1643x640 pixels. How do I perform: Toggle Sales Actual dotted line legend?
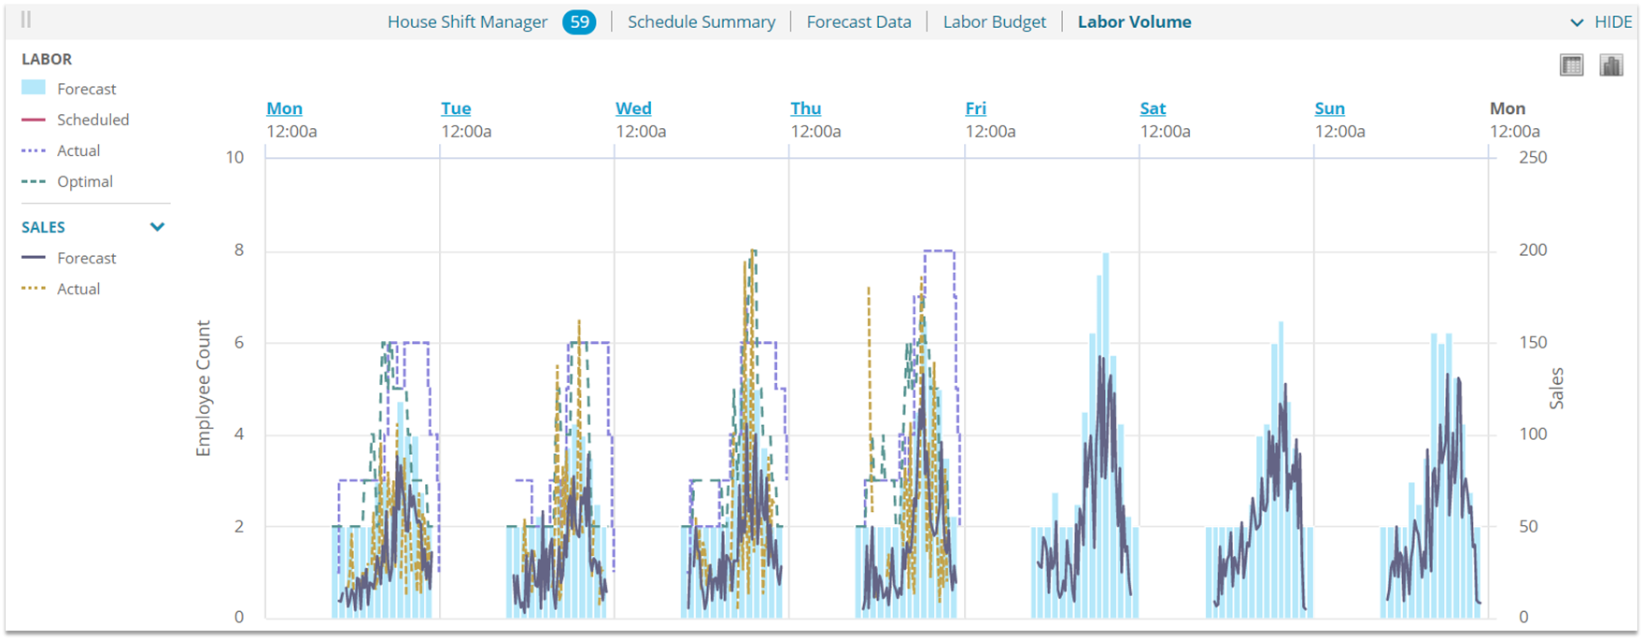pos(34,289)
